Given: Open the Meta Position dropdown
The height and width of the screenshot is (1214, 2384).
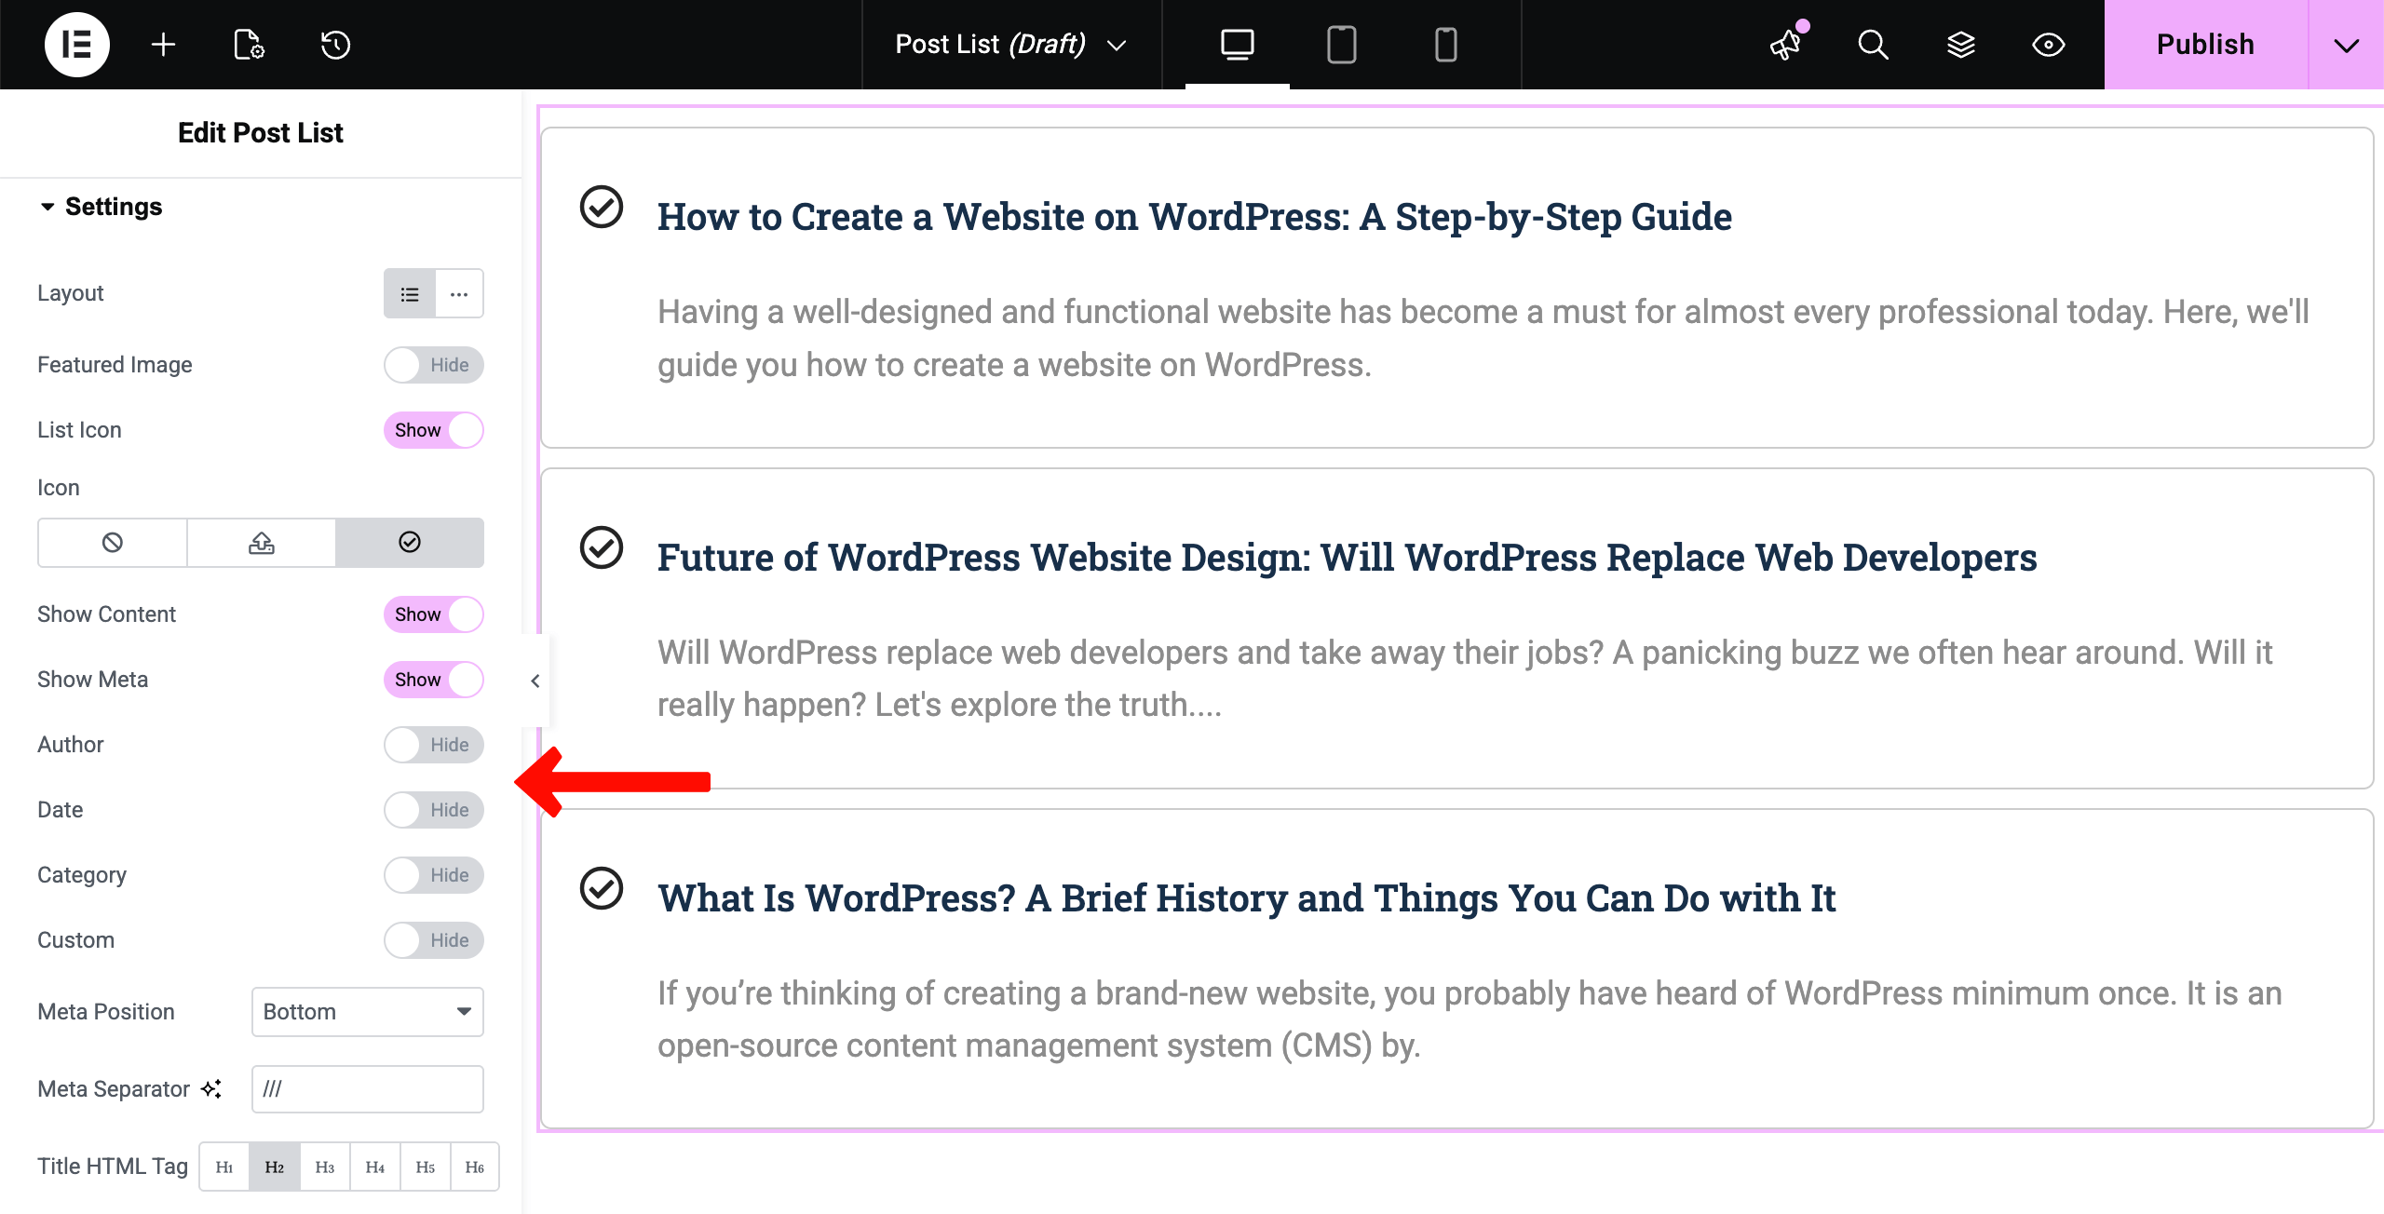Looking at the screenshot, I should tap(366, 1012).
